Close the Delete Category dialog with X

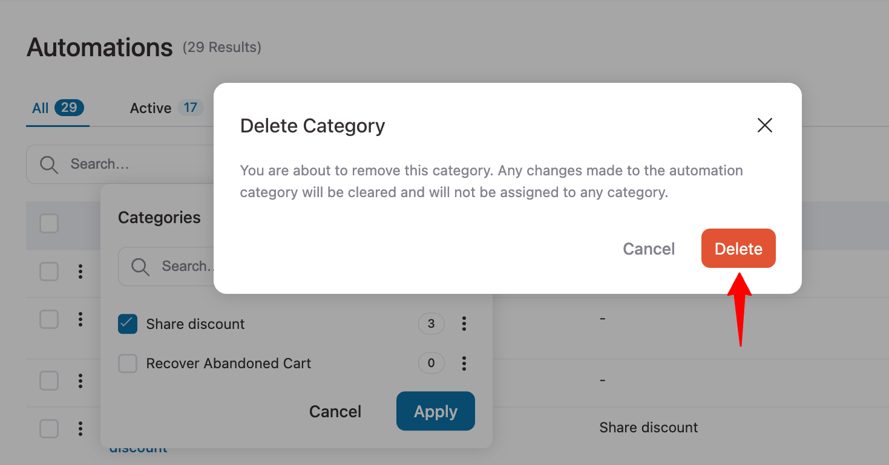(x=765, y=125)
